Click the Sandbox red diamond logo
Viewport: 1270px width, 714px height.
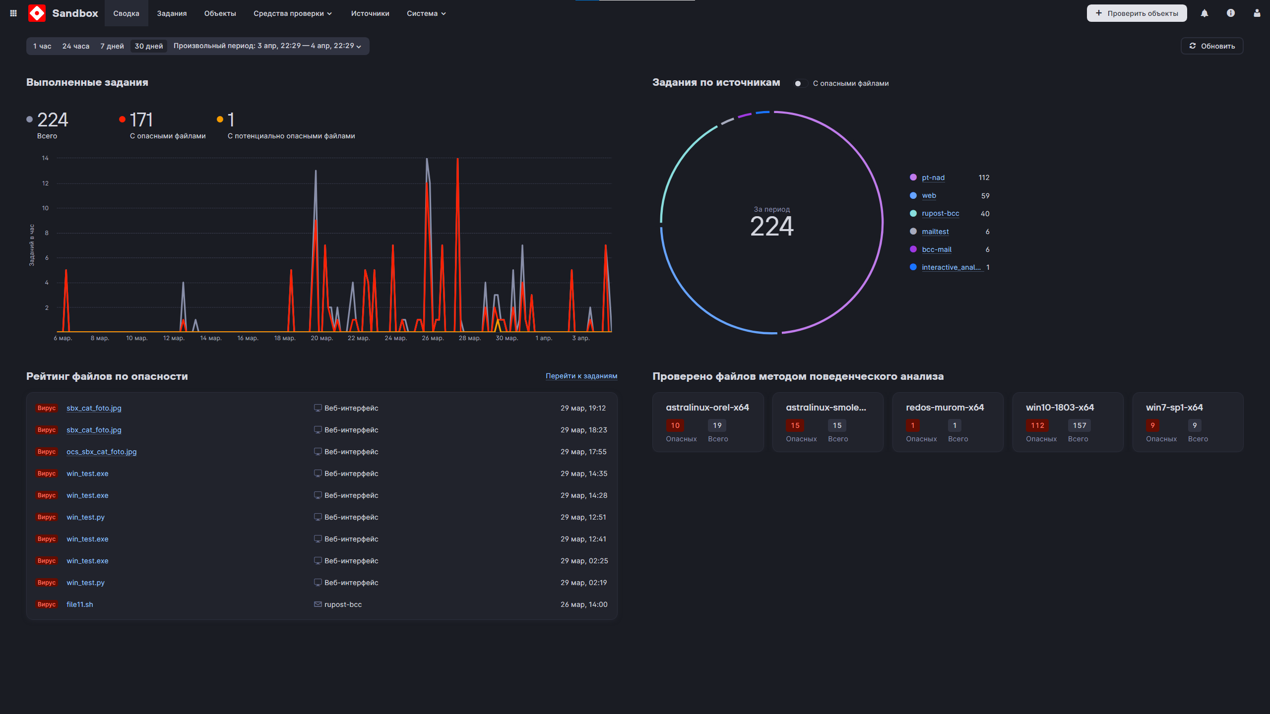tap(37, 13)
